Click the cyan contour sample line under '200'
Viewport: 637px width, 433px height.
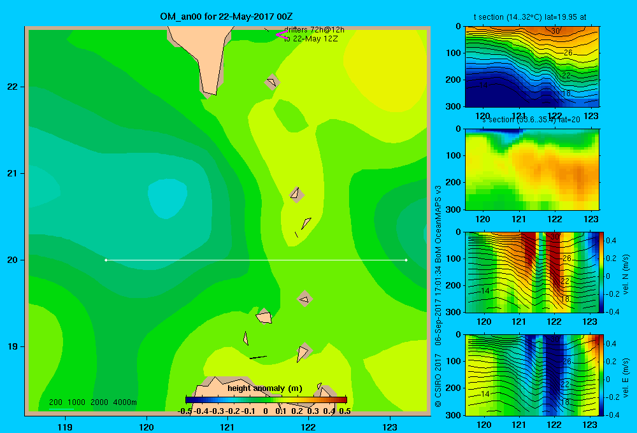(61, 409)
